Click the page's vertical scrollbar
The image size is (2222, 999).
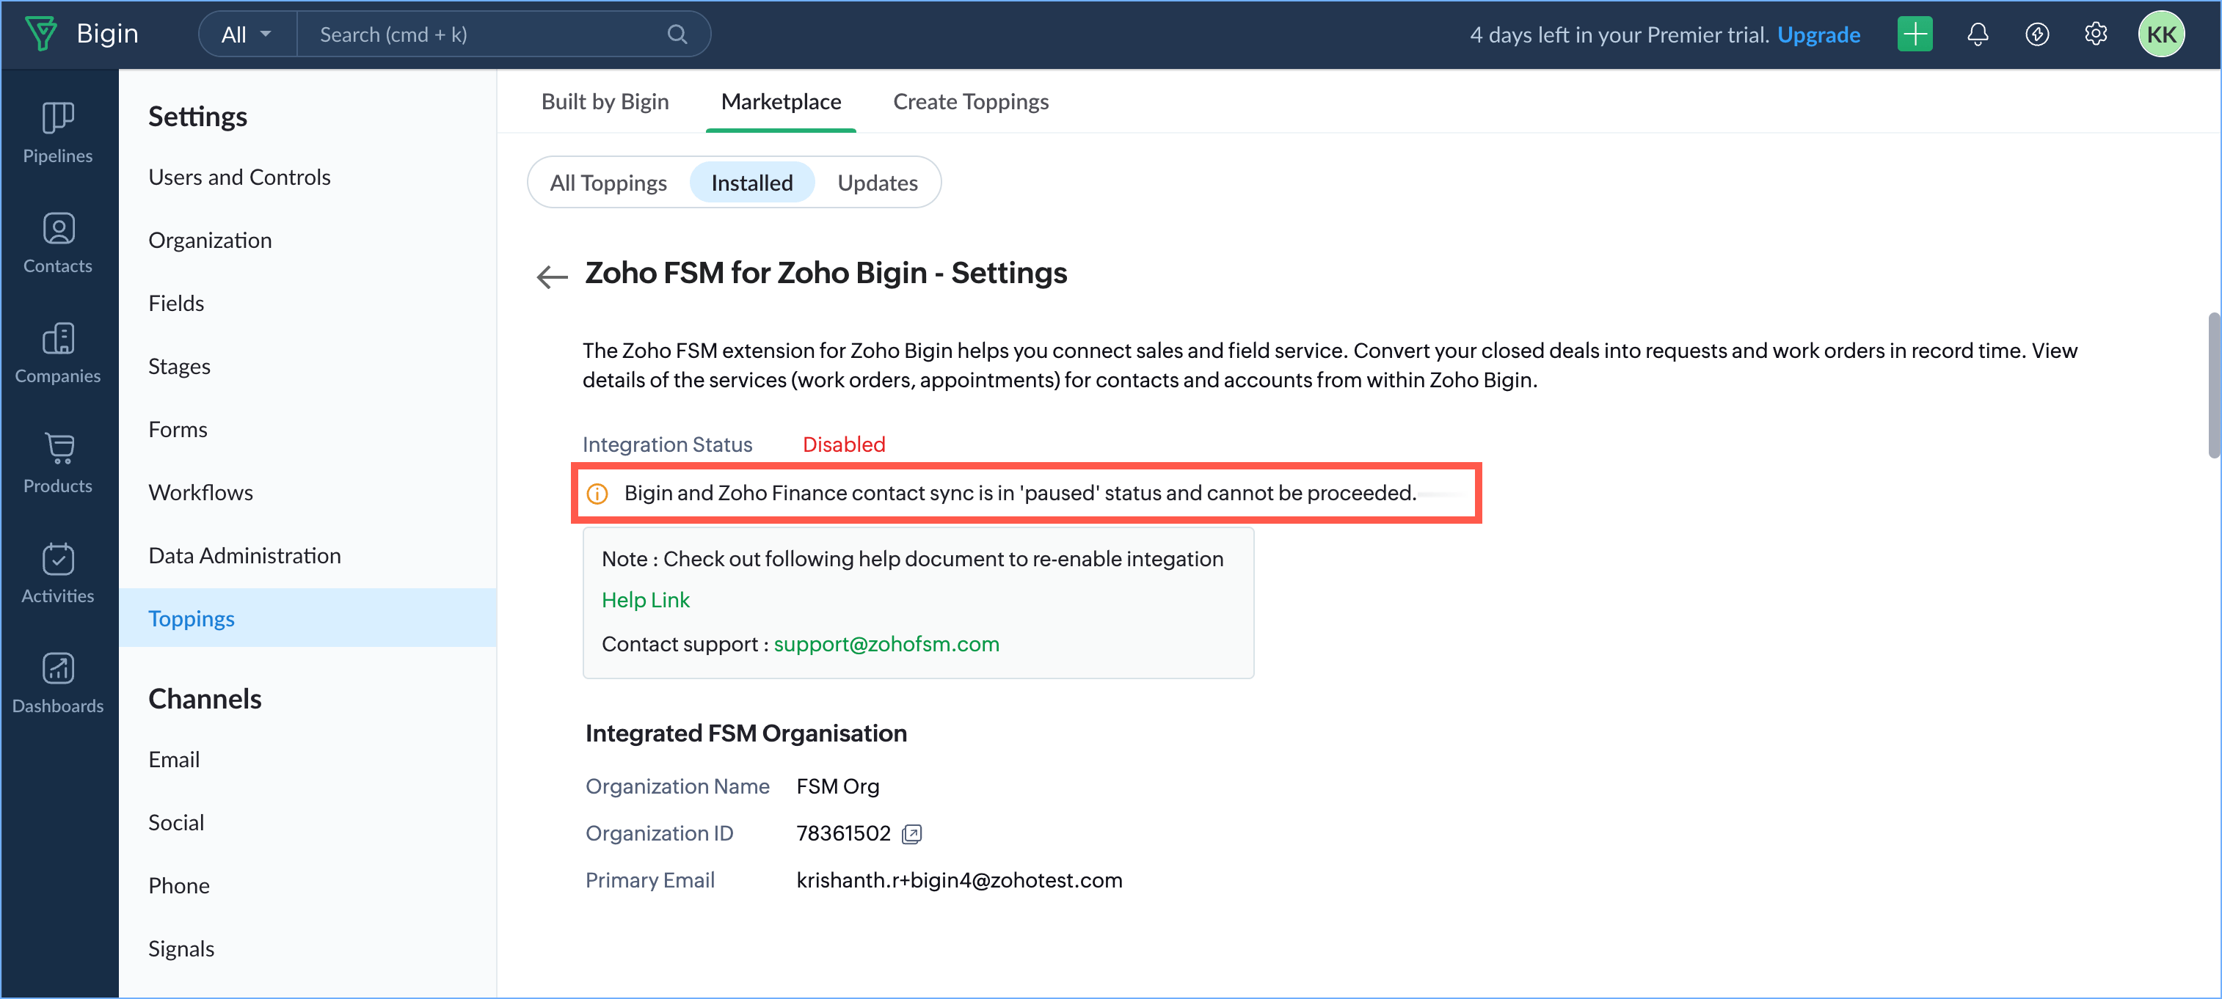2212,385
